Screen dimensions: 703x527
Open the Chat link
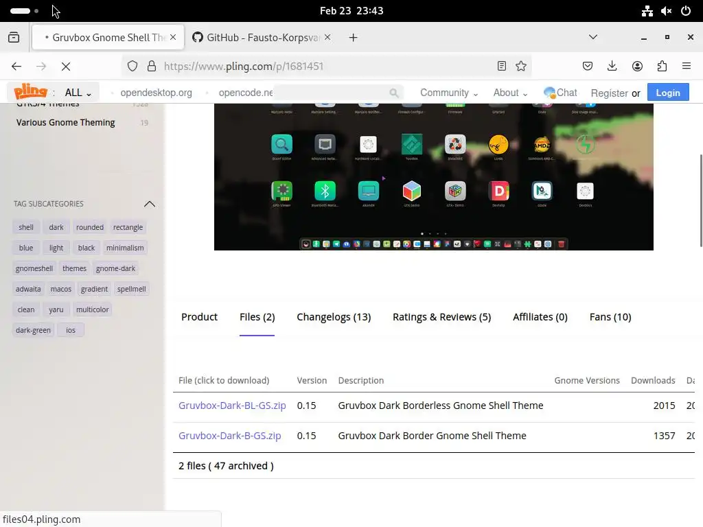pyautogui.click(x=560, y=93)
